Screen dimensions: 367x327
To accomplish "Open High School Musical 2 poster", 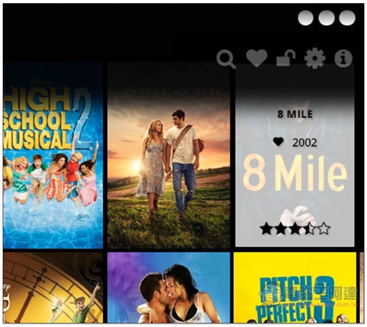I will (53, 155).
